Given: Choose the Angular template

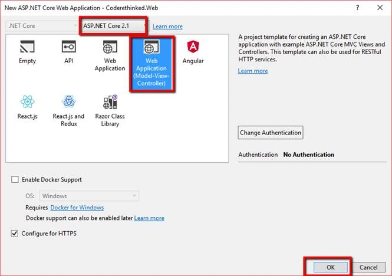Looking at the screenshot, I should [193, 52].
